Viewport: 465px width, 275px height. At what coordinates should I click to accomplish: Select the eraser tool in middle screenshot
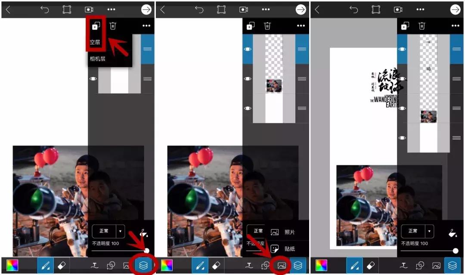[x=216, y=265]
